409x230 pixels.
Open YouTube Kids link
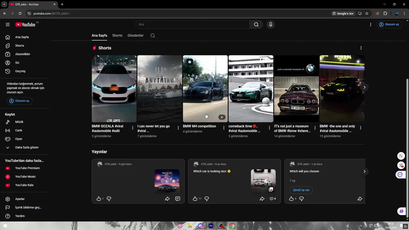25,185
